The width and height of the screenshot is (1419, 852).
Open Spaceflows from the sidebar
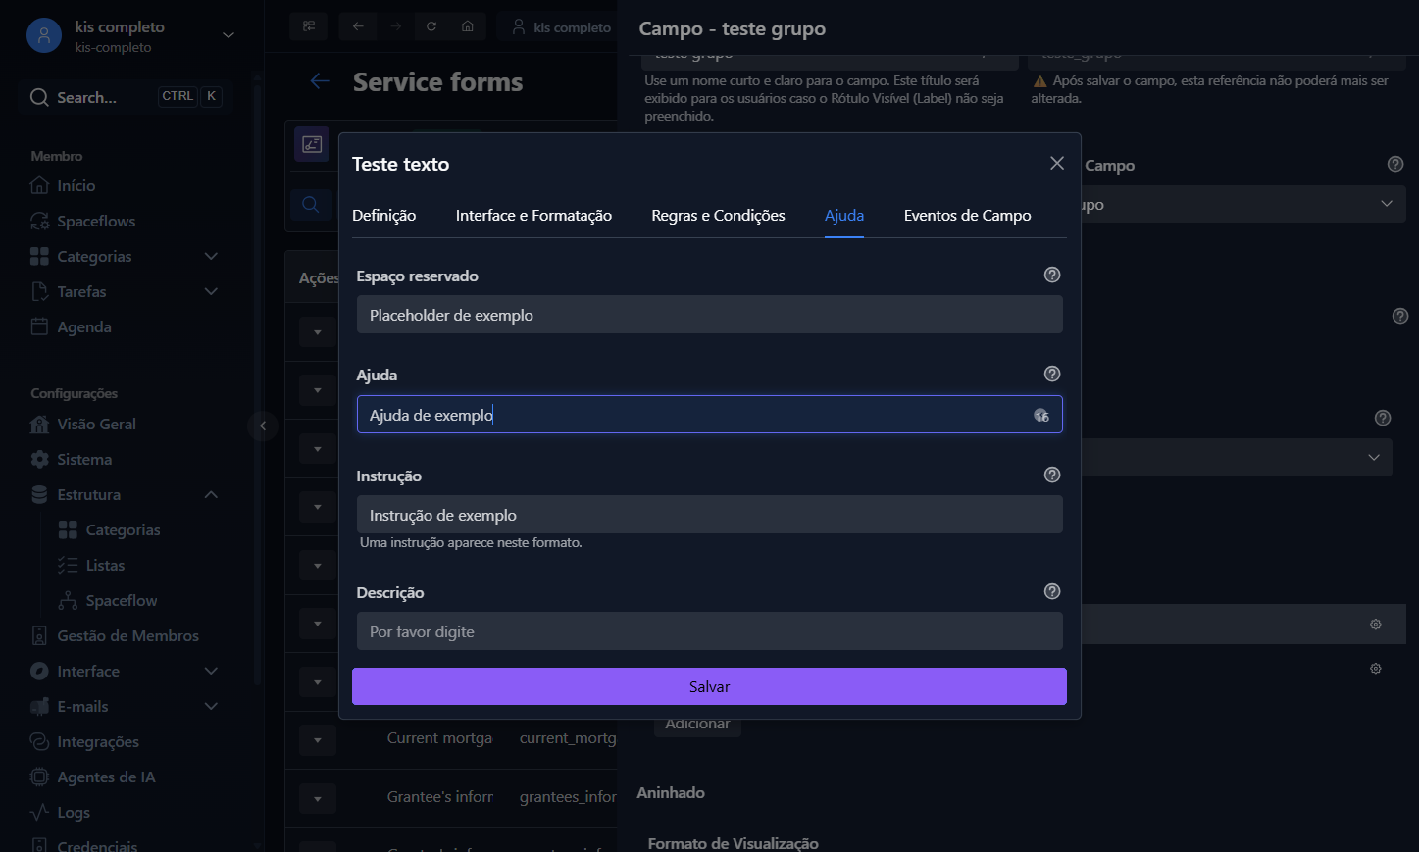click(x=96, y=221)
